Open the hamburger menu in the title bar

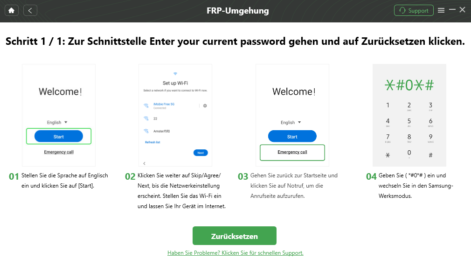click(x=441, y=9)
